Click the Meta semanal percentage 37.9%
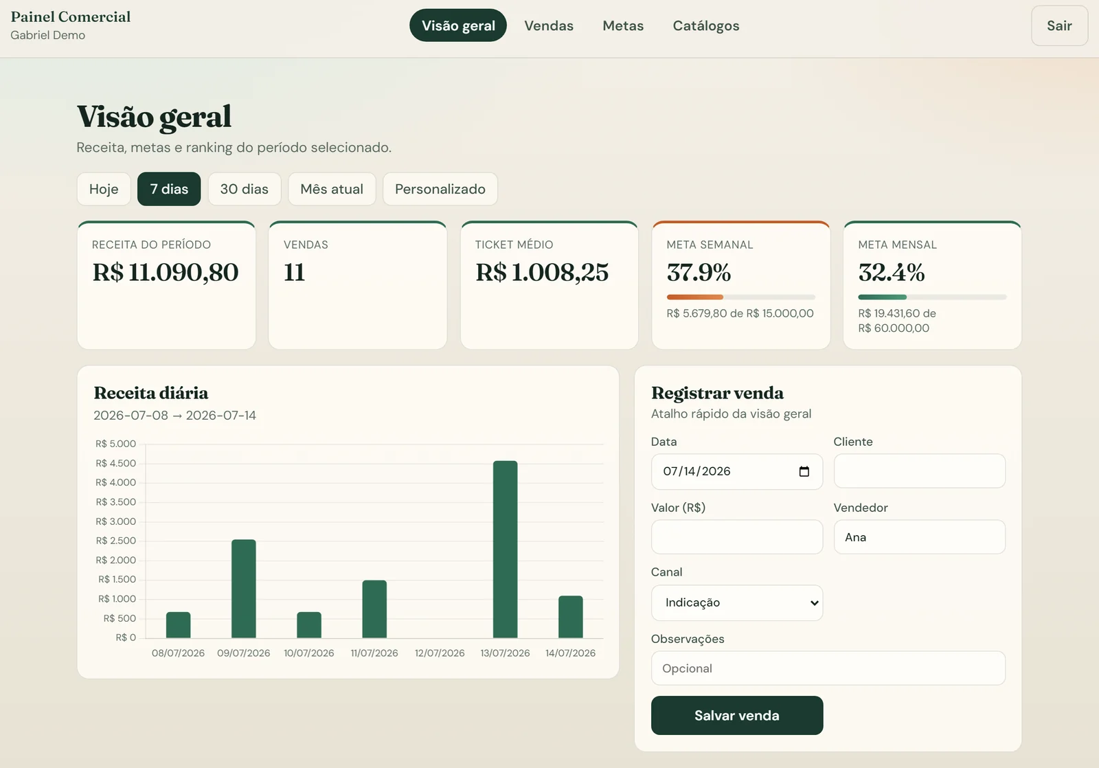1099x768 pixels. coord(699,272)
